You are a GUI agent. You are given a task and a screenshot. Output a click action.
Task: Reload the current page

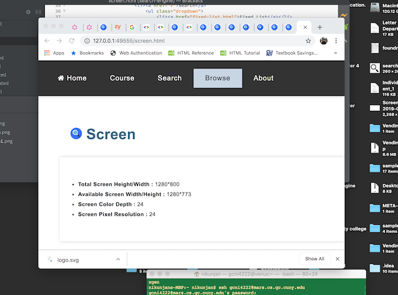click(x=72, y=40)
